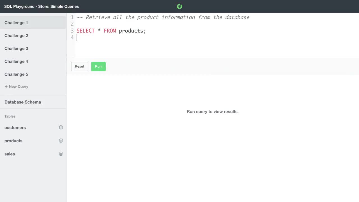Switch to Challenge 2

(x=16, y=36)
